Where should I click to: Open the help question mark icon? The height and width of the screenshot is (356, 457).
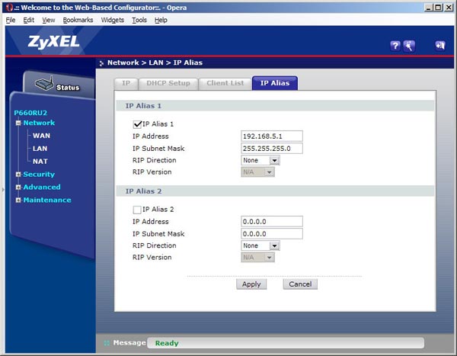(395, 46)
